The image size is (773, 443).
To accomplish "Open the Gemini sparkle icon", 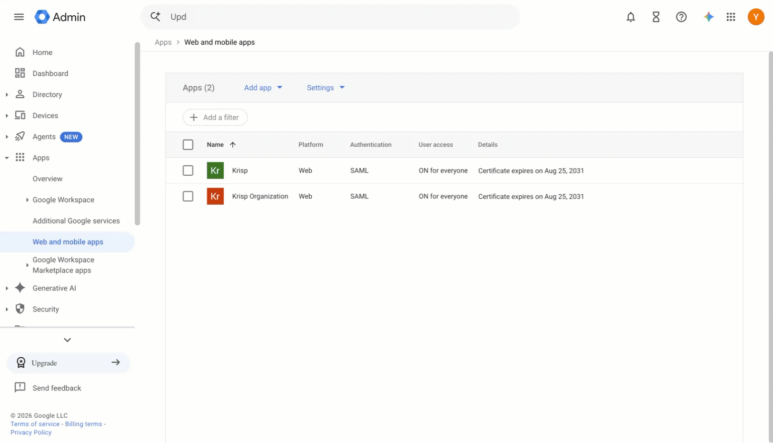I will click(x=708, y=17).
